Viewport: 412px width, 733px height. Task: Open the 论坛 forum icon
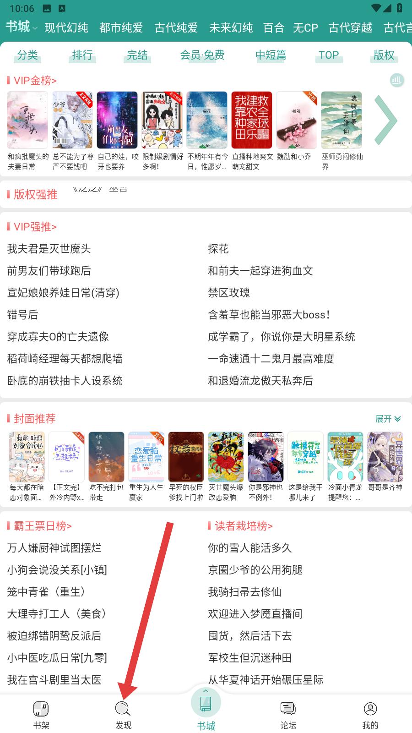coord(288,709)
